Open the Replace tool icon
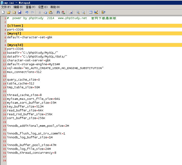The width and height of the screenshot is (182, 165). pos(63,12)
